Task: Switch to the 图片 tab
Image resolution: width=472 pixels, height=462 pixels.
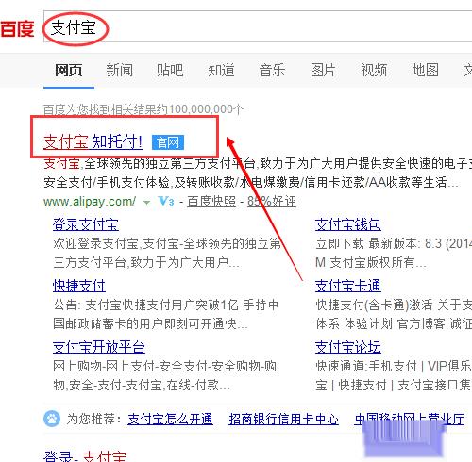Action: (x=323, y=70)
